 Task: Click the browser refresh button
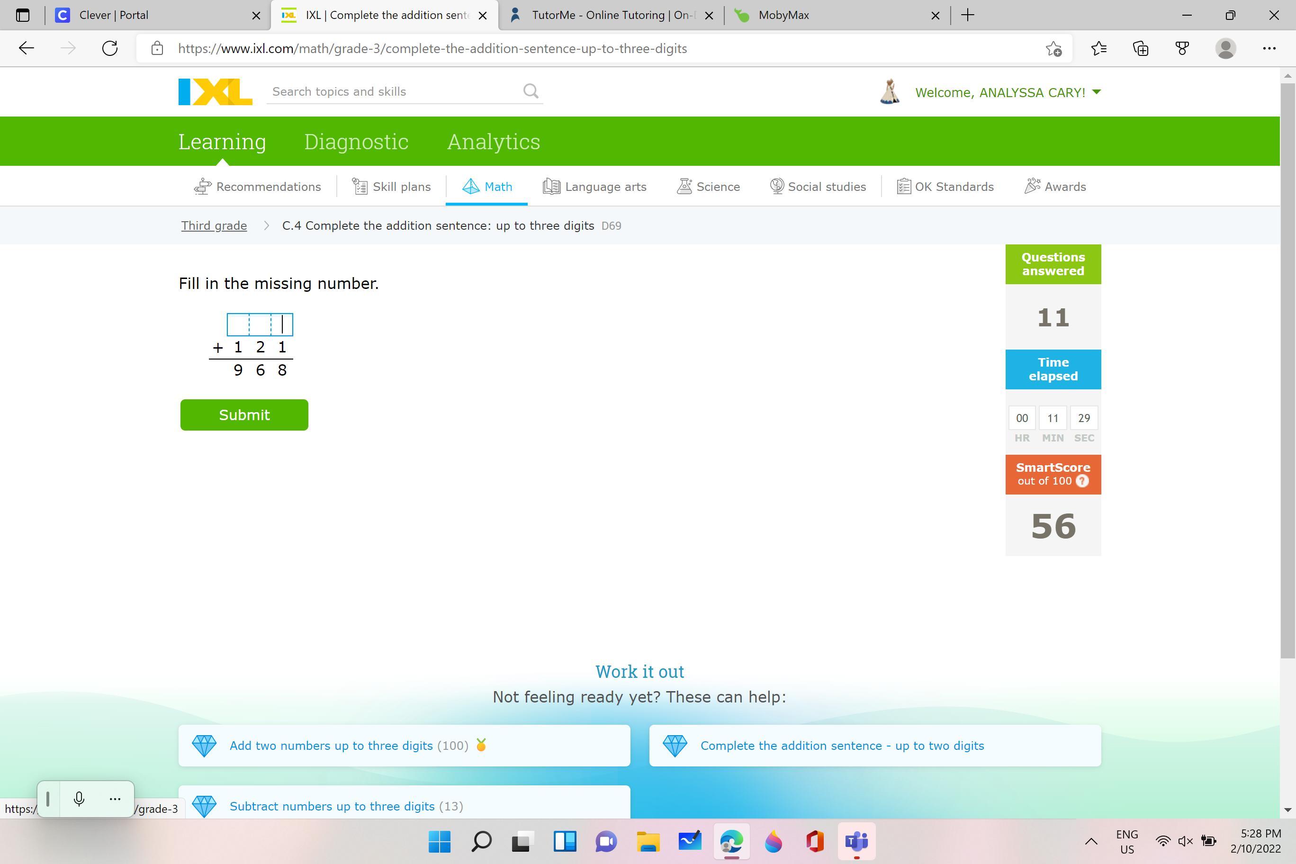pyautogui.click(x=110, y=48)
